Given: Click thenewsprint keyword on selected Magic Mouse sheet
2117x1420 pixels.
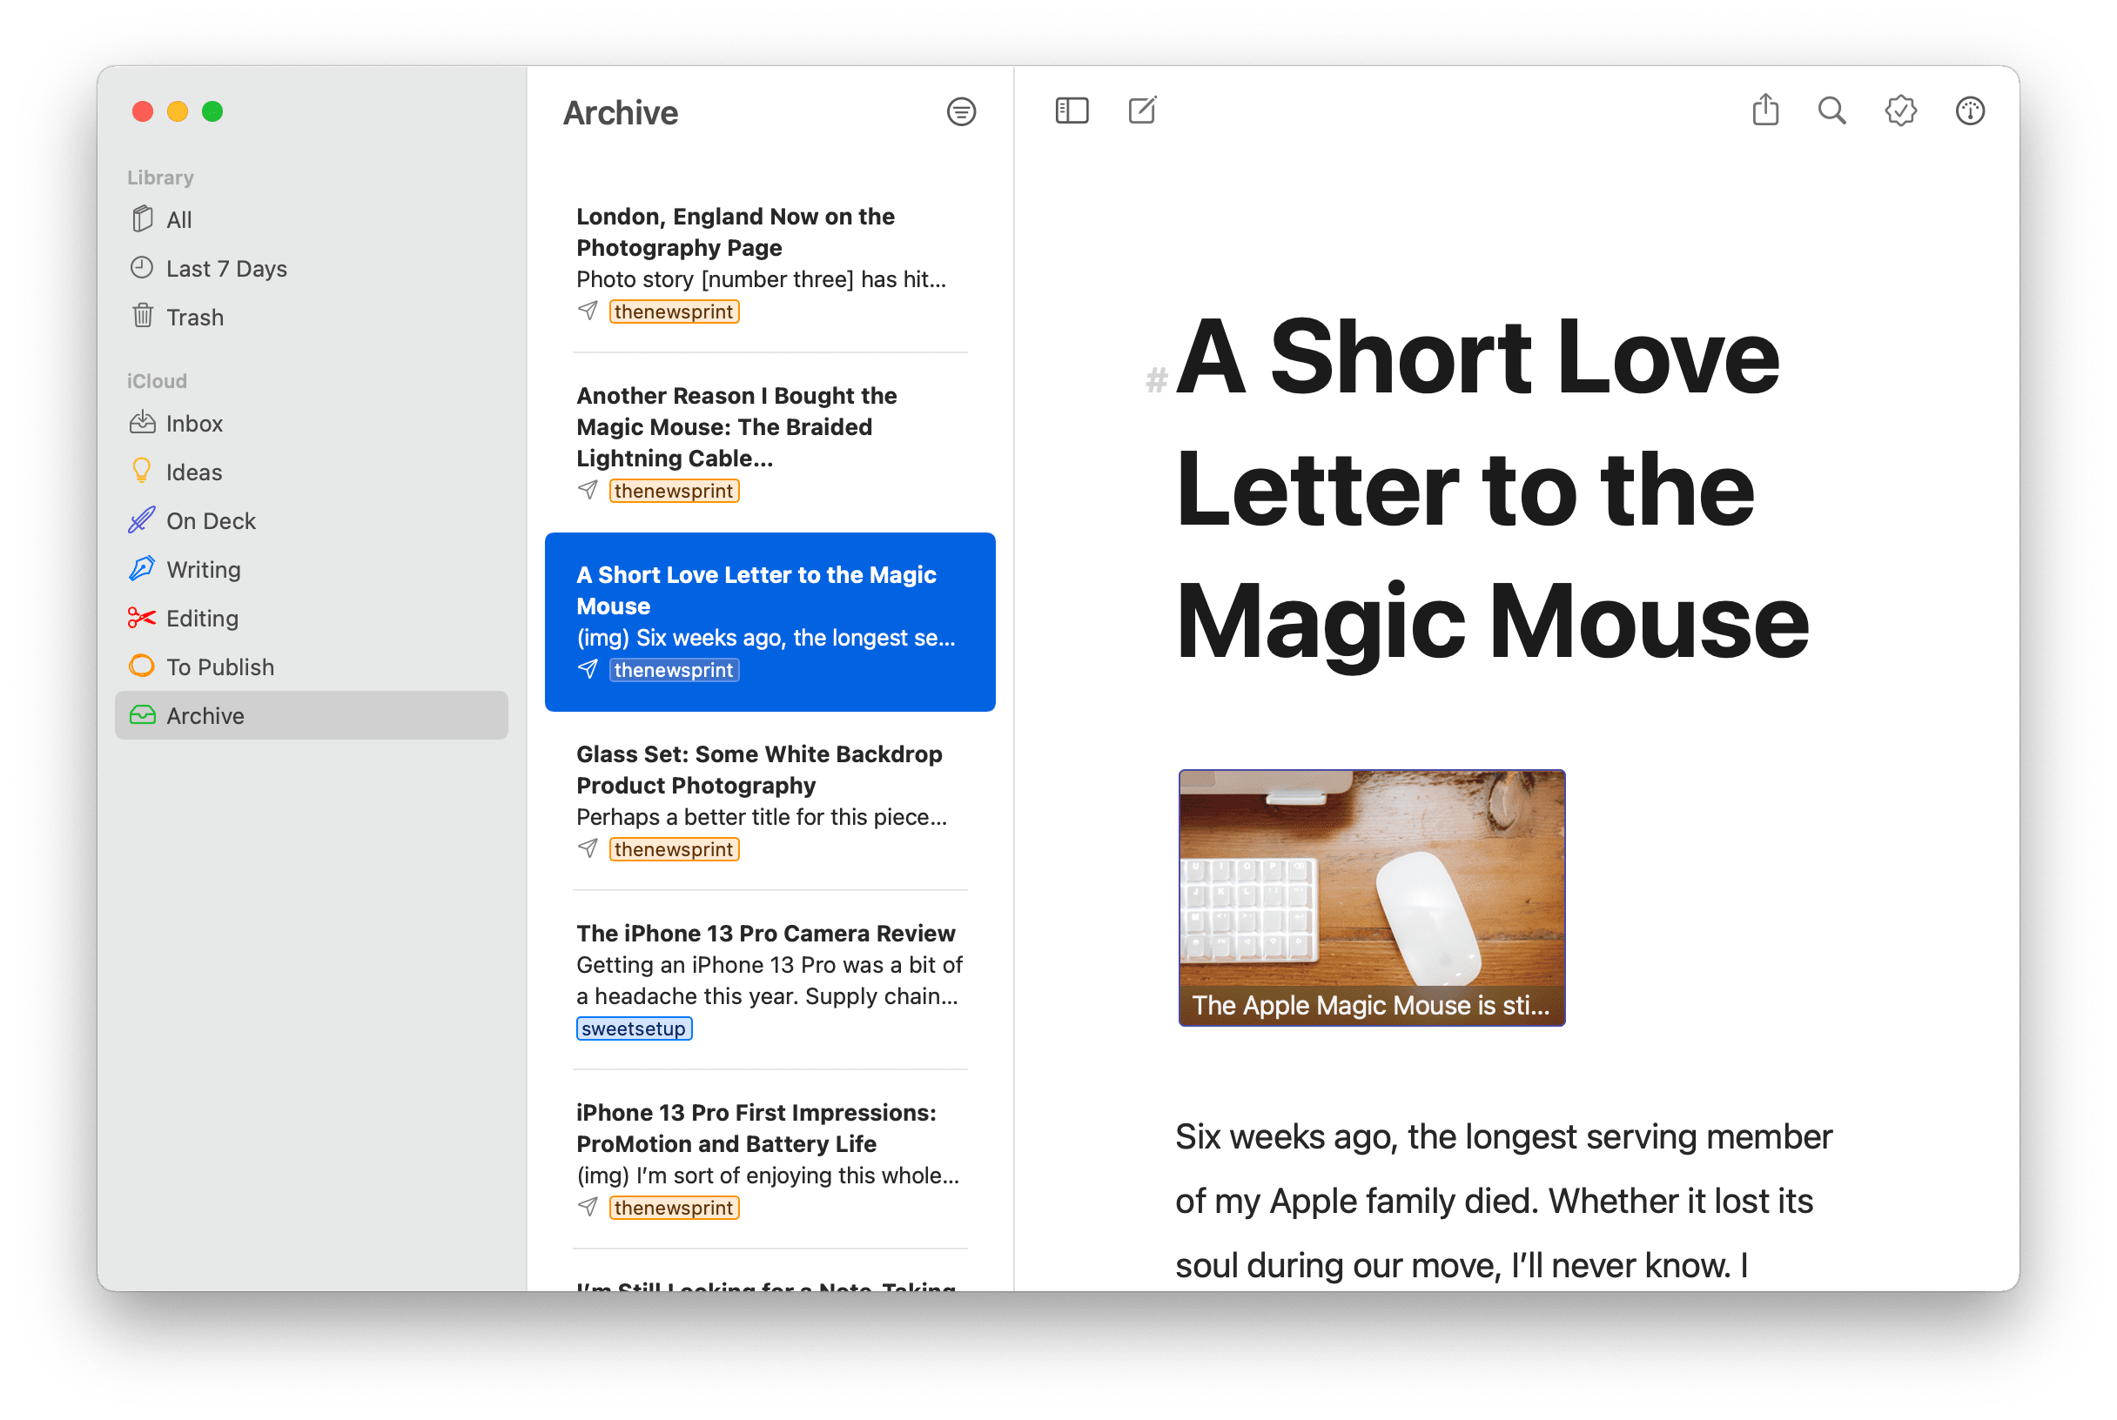Looking at the screenshot, I should click(x=674, y=670).
